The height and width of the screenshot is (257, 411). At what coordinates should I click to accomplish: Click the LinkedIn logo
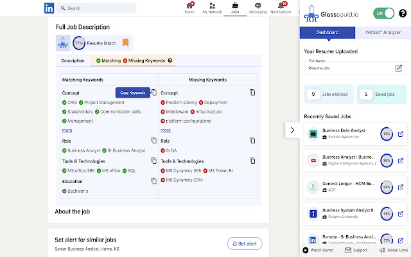pyautogui.click(x=49, y=8)
